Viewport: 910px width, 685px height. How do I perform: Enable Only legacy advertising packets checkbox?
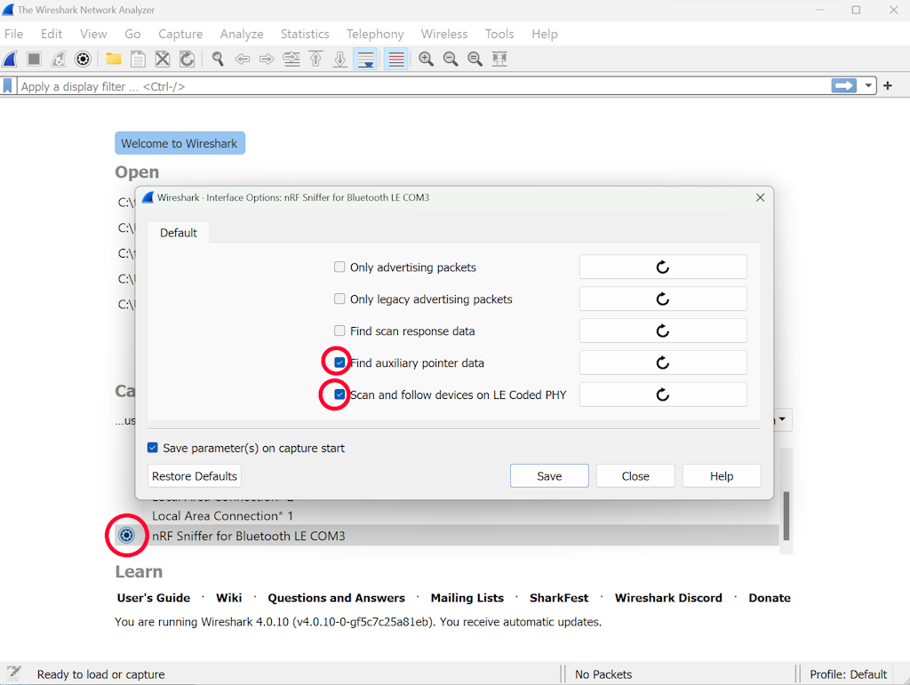(x=339, y=299)
